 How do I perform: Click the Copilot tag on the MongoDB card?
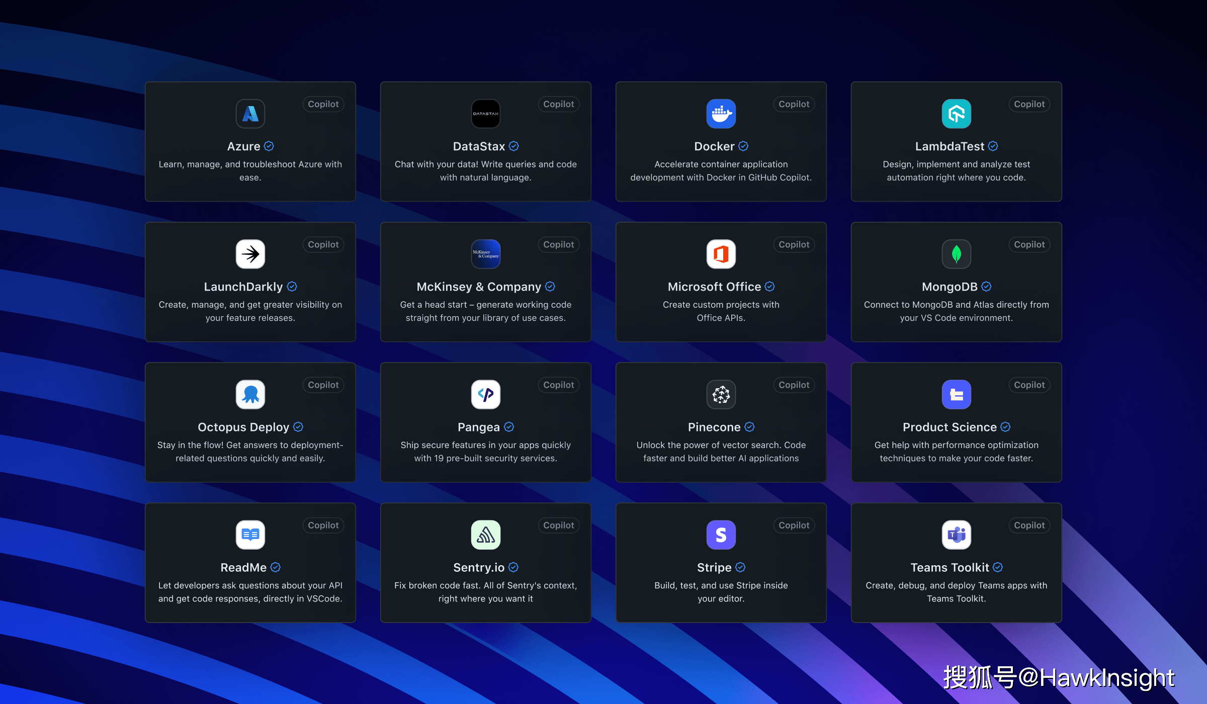(x=1029, y=244)
